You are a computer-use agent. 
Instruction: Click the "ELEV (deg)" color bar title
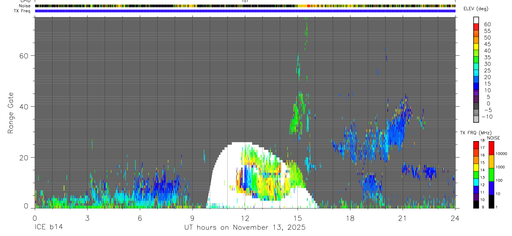pyautogui.click(x=476, y=9)
